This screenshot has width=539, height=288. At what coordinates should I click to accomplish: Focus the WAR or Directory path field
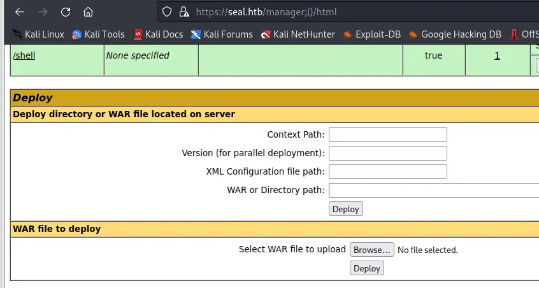pyautogui.click(x=434, y=191)
